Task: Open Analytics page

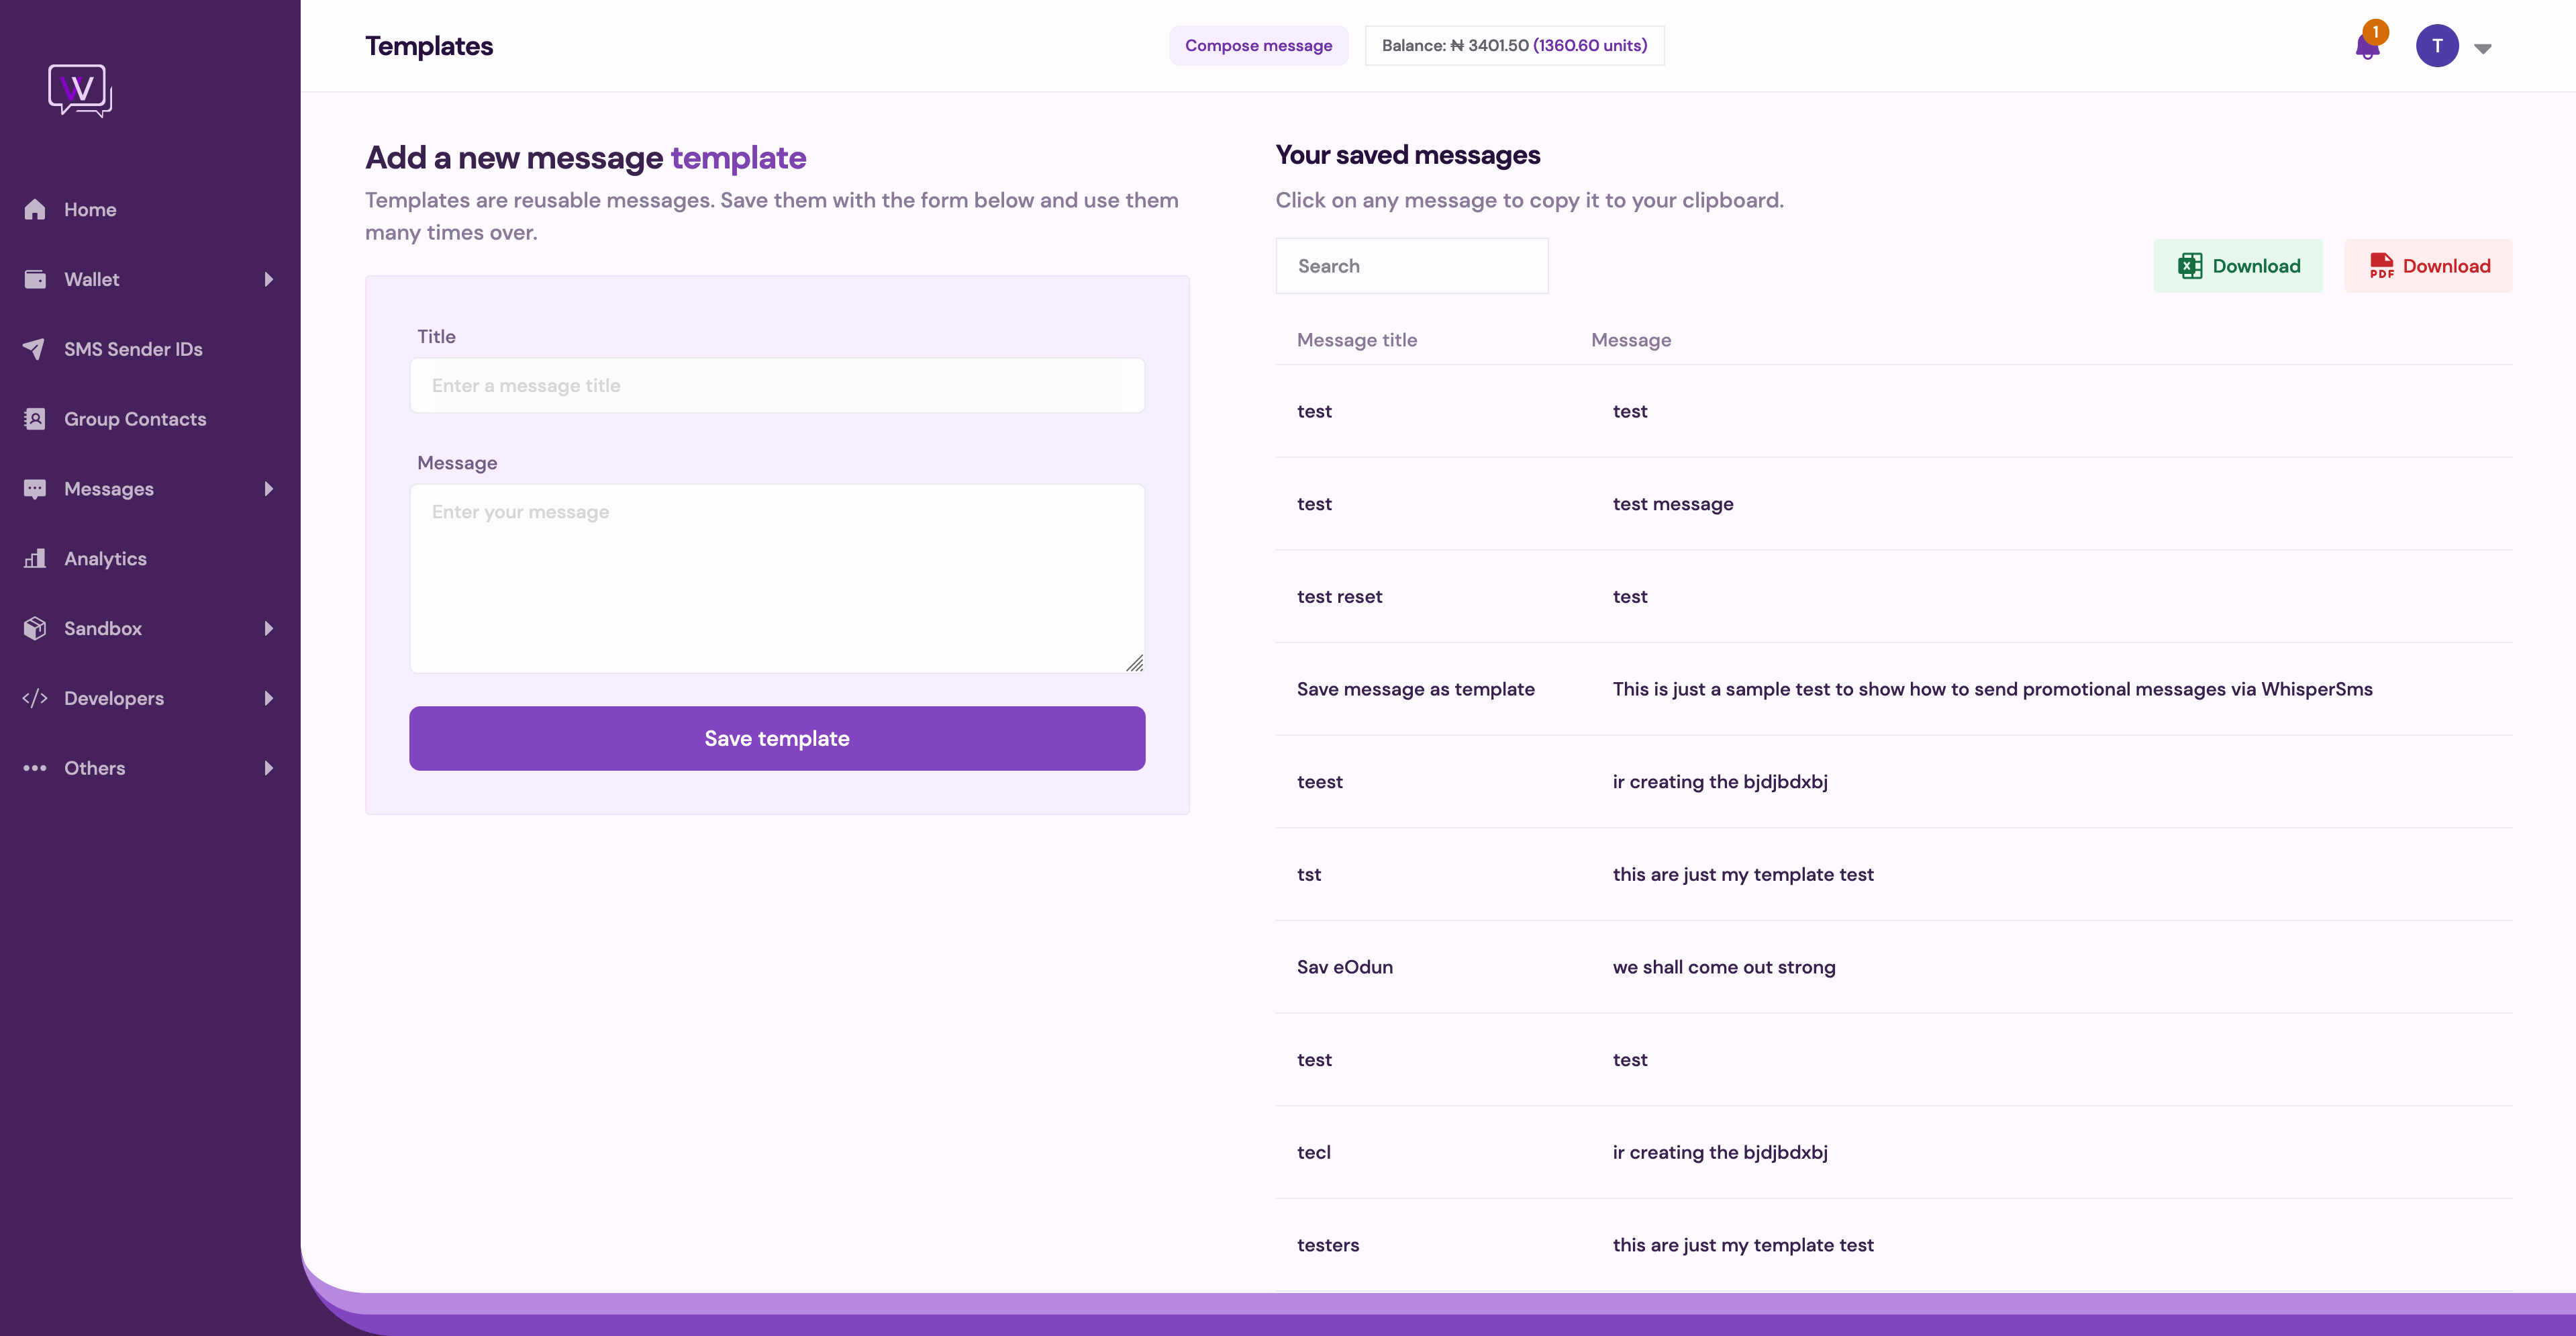Action: 105,559
